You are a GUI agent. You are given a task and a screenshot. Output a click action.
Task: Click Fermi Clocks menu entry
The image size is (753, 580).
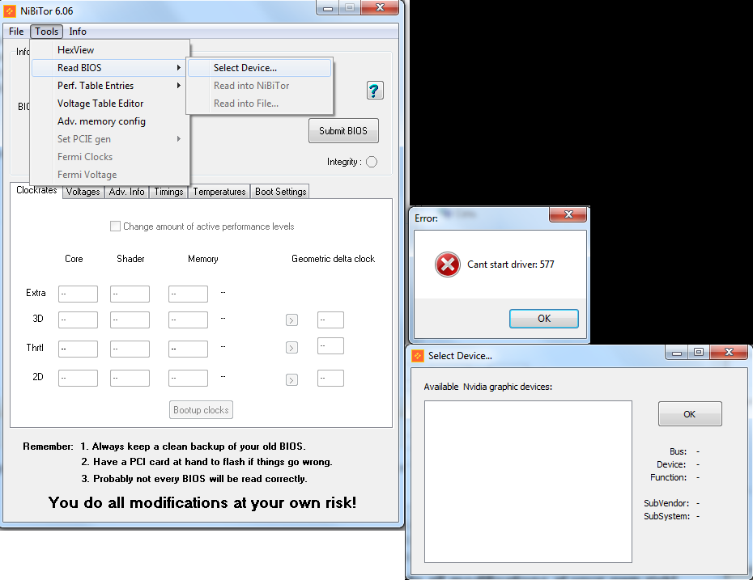[x=110, y=157]
